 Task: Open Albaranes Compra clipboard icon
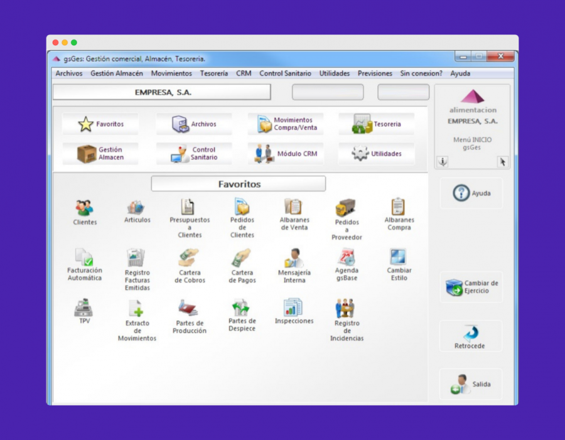(399, 215)
